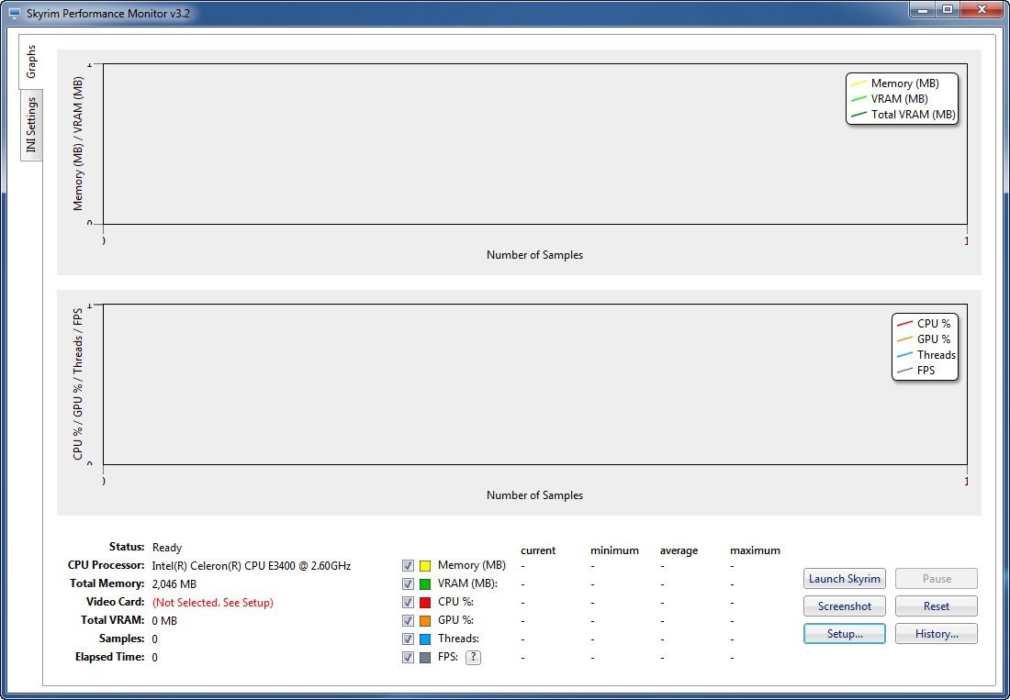1010x700 pixels.
Task: Uncheck the Threads checkbox
Action: pyautogui.click(x=408, y=639)
